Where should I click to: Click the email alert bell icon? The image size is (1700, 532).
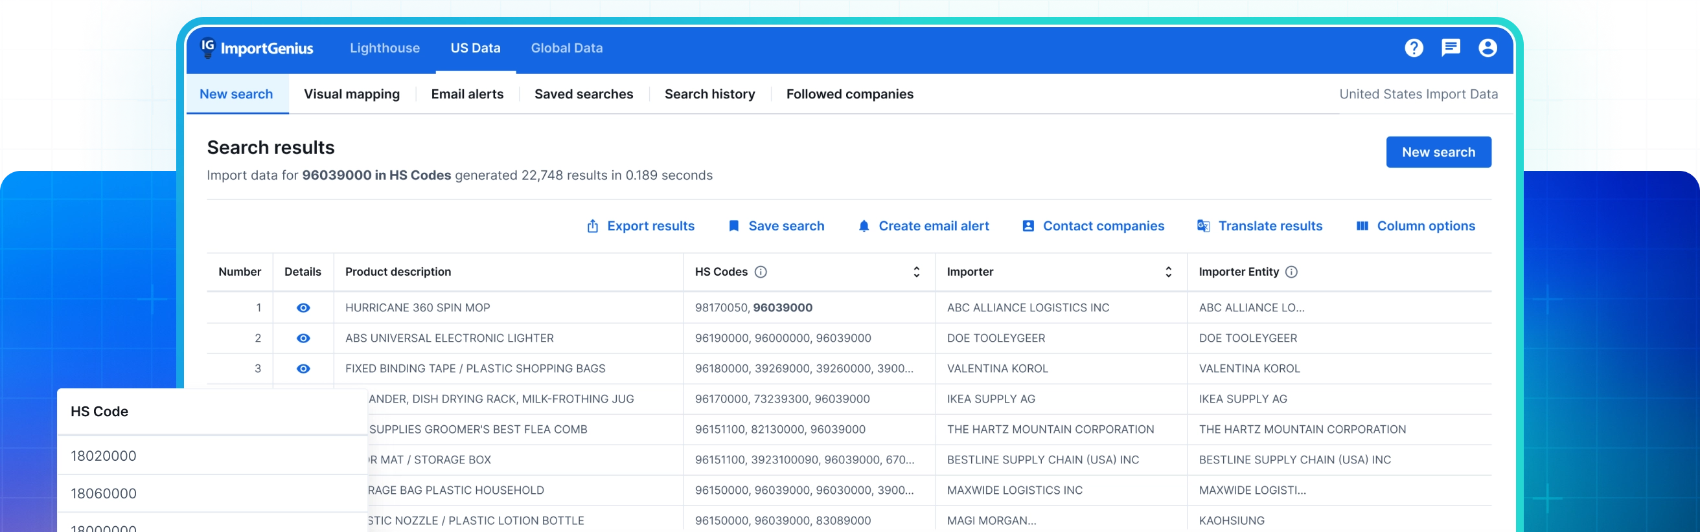tap(864, 226)
